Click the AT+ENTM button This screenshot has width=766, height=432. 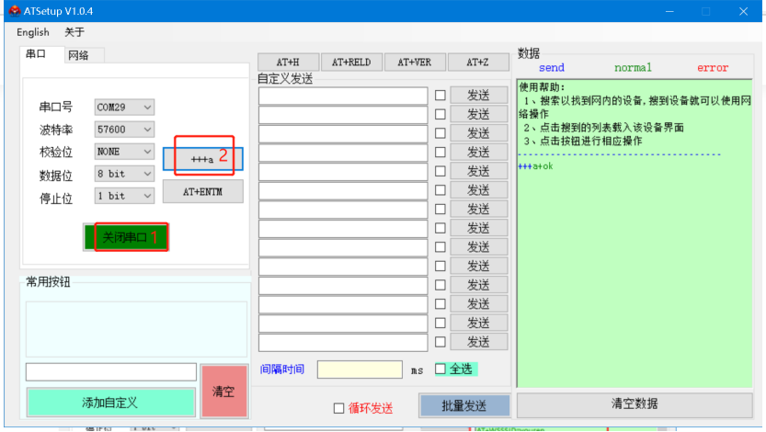point(202,191)
